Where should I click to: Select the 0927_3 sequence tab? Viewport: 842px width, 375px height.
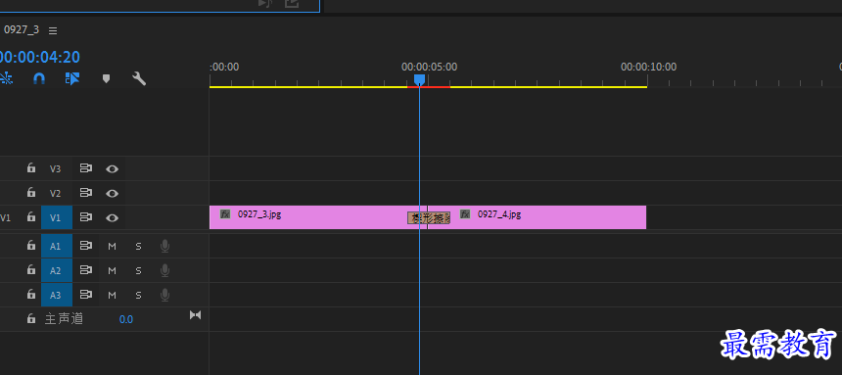(22, 30)
